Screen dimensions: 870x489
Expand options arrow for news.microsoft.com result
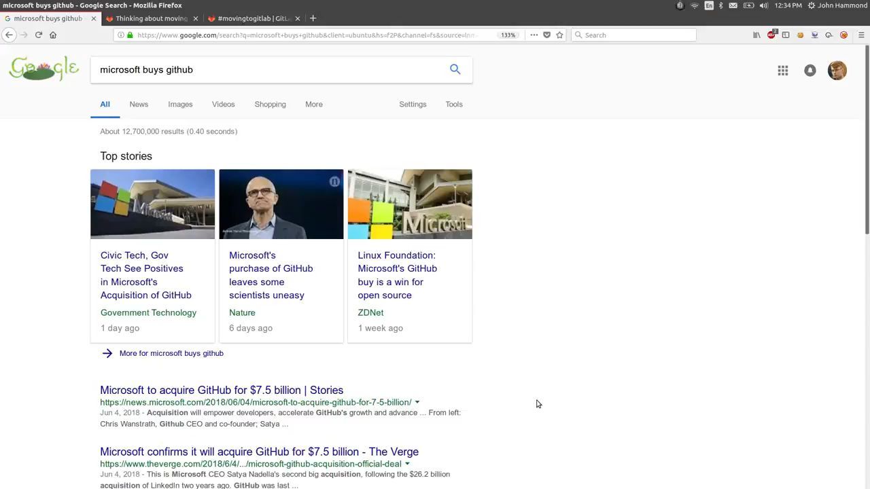[417, 402]
